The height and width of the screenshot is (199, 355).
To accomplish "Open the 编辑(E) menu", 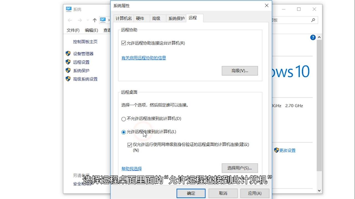I will [x=92, y=30].
